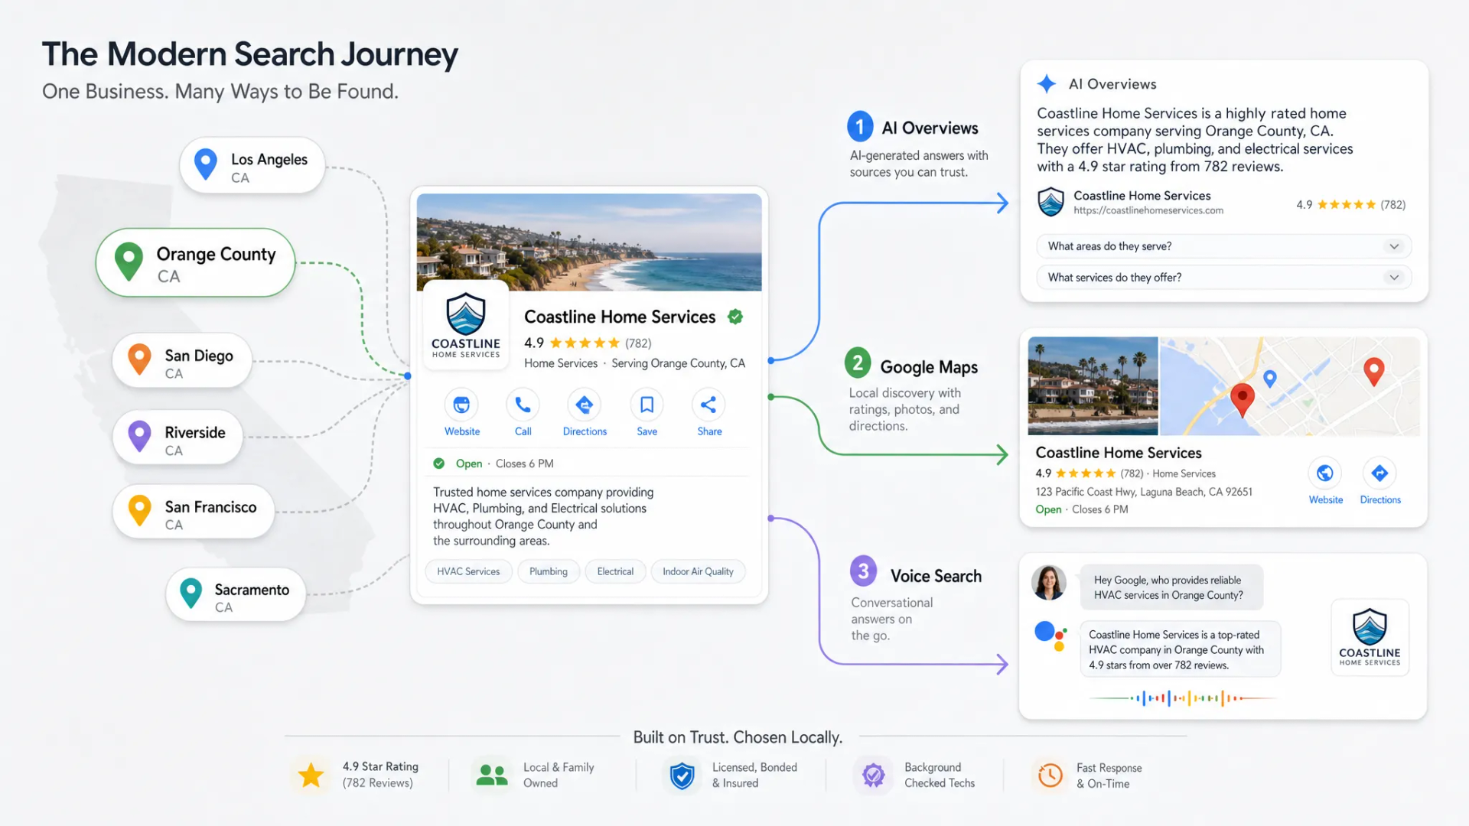Image resolution: width=1469 pixels, height=826 pixels.
Task: Click the Fast Response clock icon
Action: [1050, 775]
